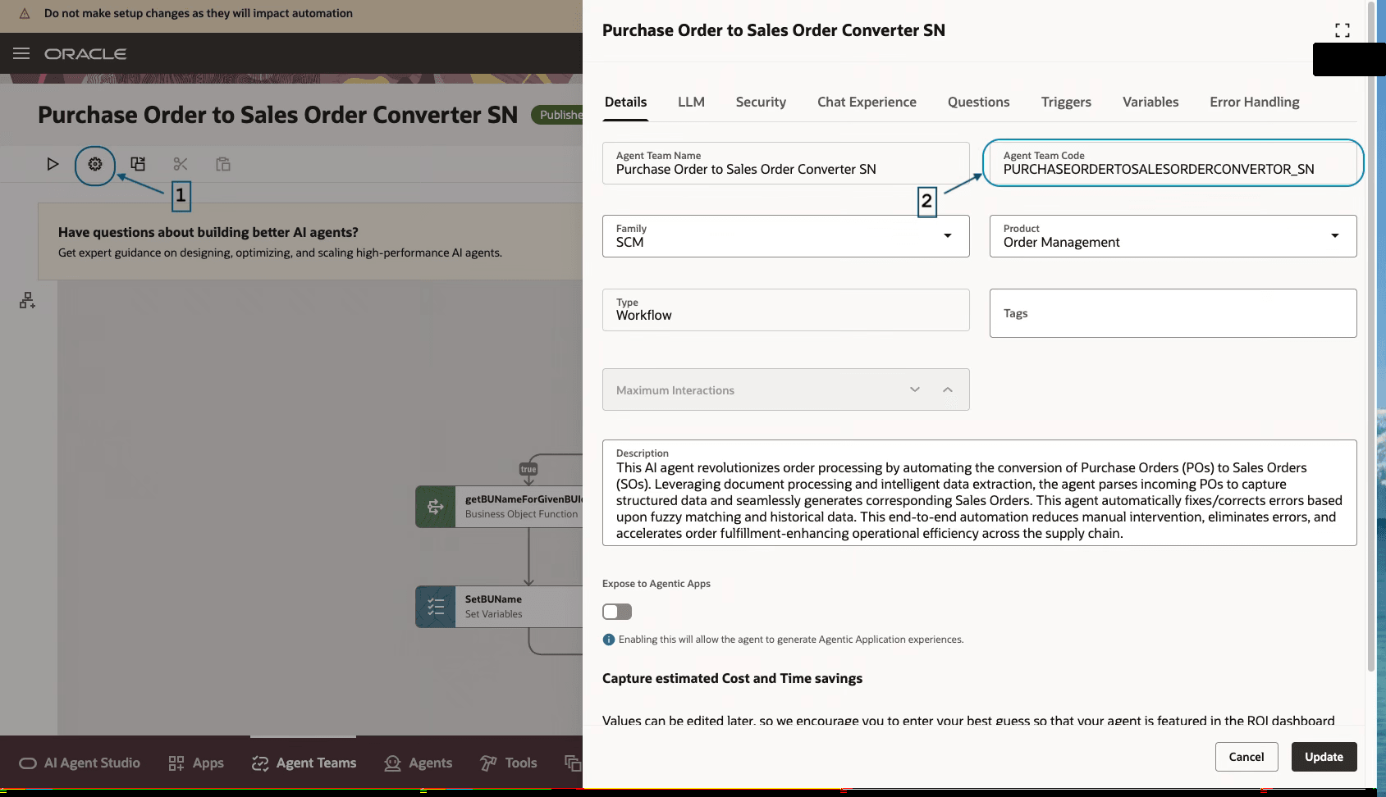The width and height of the screenshot is (1386, 797).
Task: Decrease Maximum Interactions with down chevron
Action: (915, 389)
